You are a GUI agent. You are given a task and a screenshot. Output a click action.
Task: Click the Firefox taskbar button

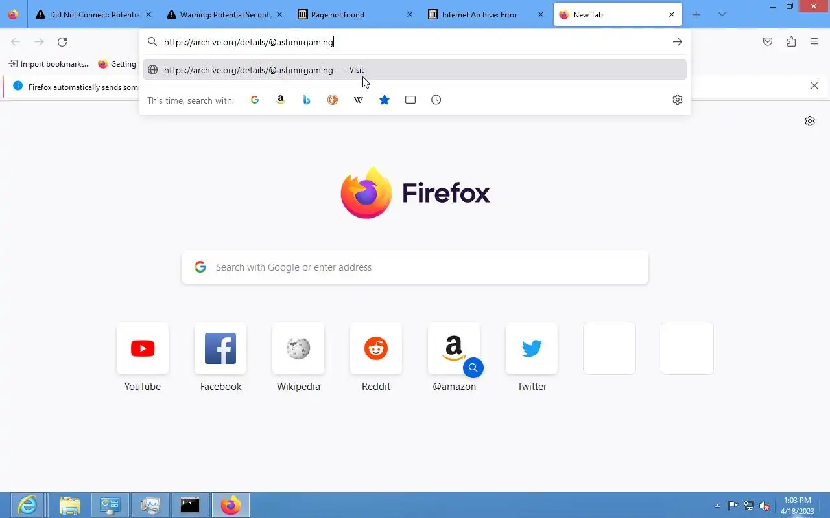[x=230, y=505]
